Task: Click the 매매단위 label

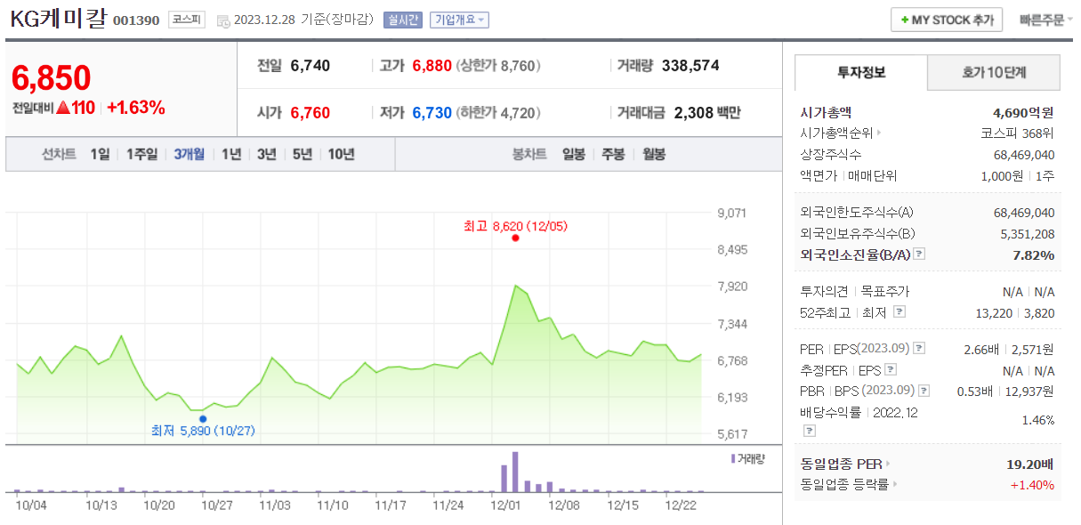Action: pos(873,176)
